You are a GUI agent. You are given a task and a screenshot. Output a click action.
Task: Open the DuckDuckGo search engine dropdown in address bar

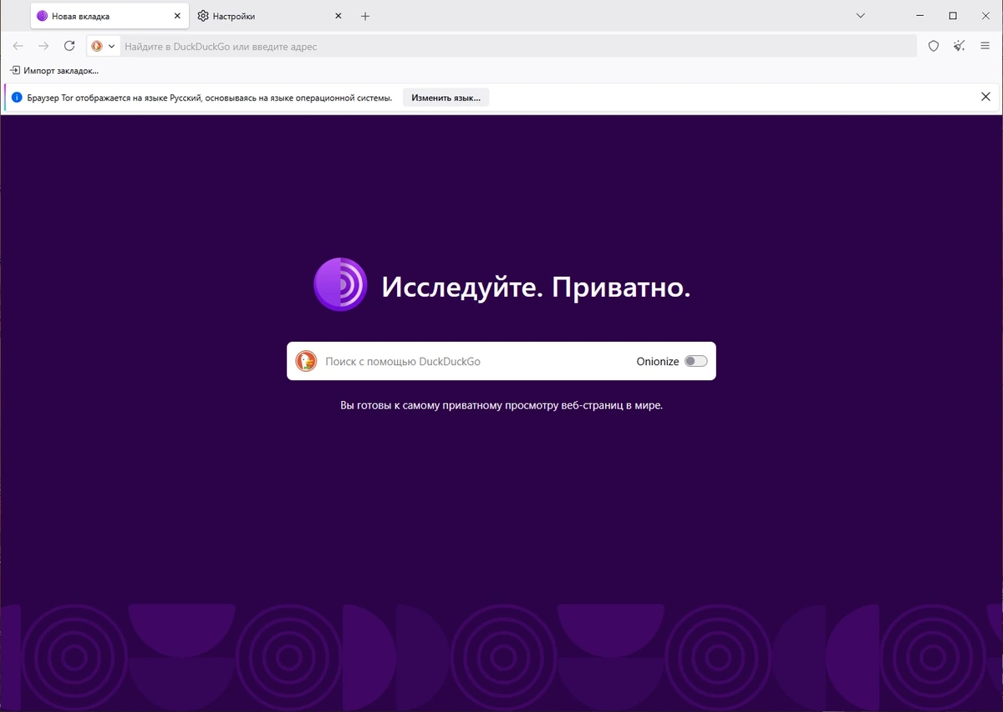click(104, 46)
